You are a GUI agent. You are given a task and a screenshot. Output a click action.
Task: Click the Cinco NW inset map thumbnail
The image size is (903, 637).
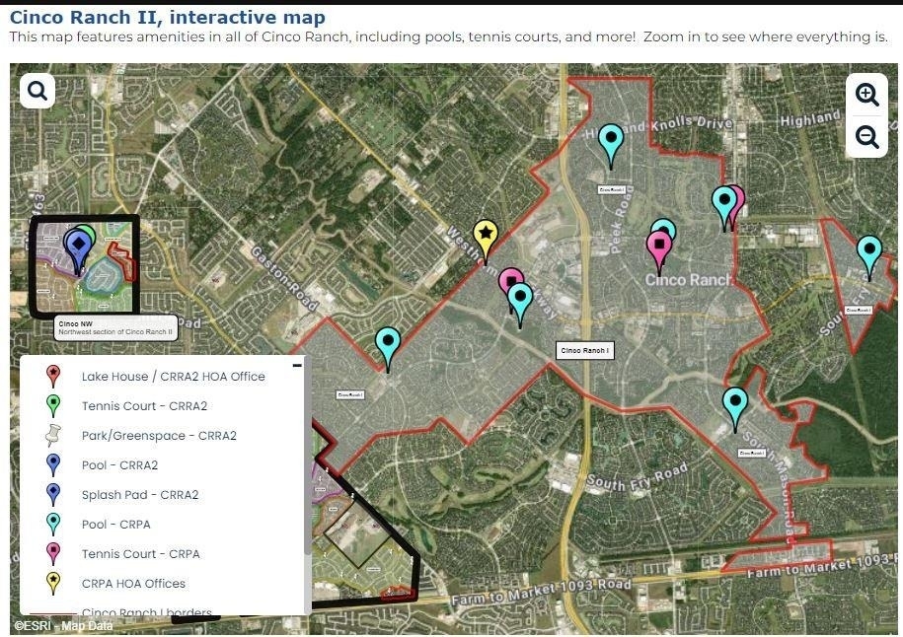click(x=85, y=266)
